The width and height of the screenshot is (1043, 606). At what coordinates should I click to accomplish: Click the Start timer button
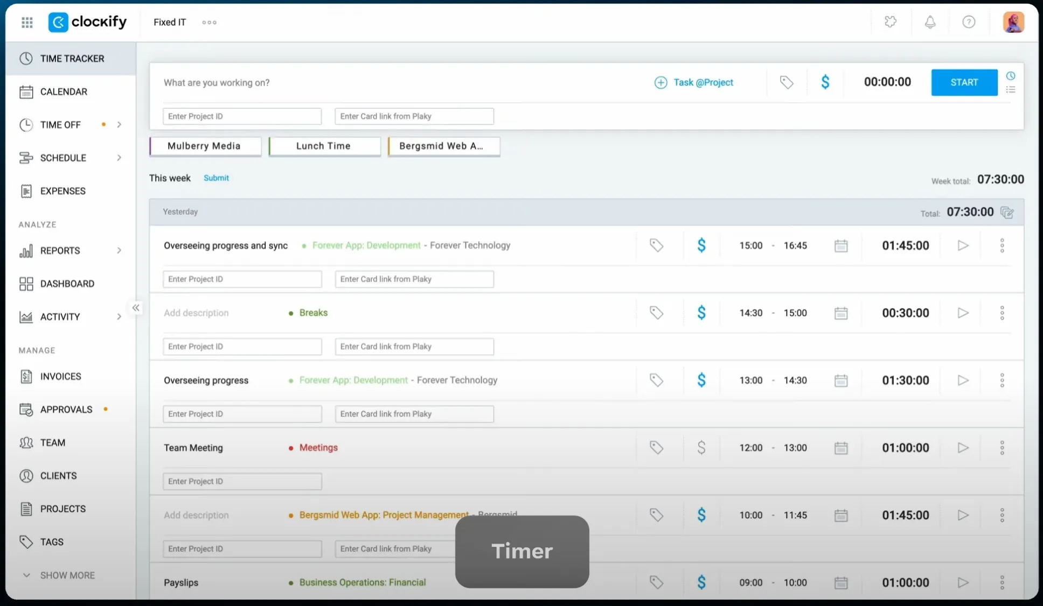click(x=964, y=81)
